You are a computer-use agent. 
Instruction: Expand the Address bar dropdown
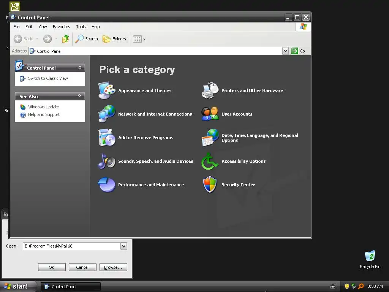(285, 51)
